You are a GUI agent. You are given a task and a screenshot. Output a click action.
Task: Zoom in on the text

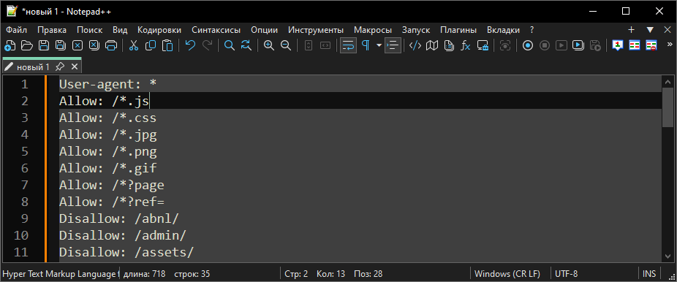269,45
